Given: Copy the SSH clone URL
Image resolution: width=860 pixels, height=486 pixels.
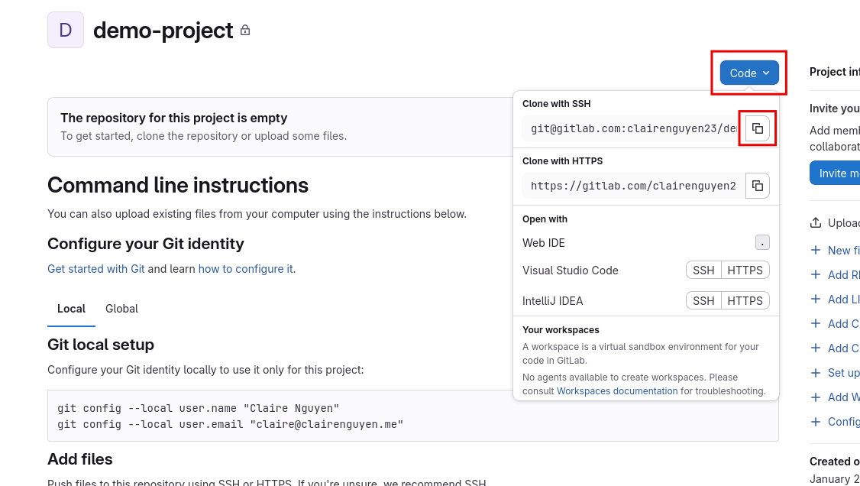Looking at the screenshot, I should [x=757, y=128].
